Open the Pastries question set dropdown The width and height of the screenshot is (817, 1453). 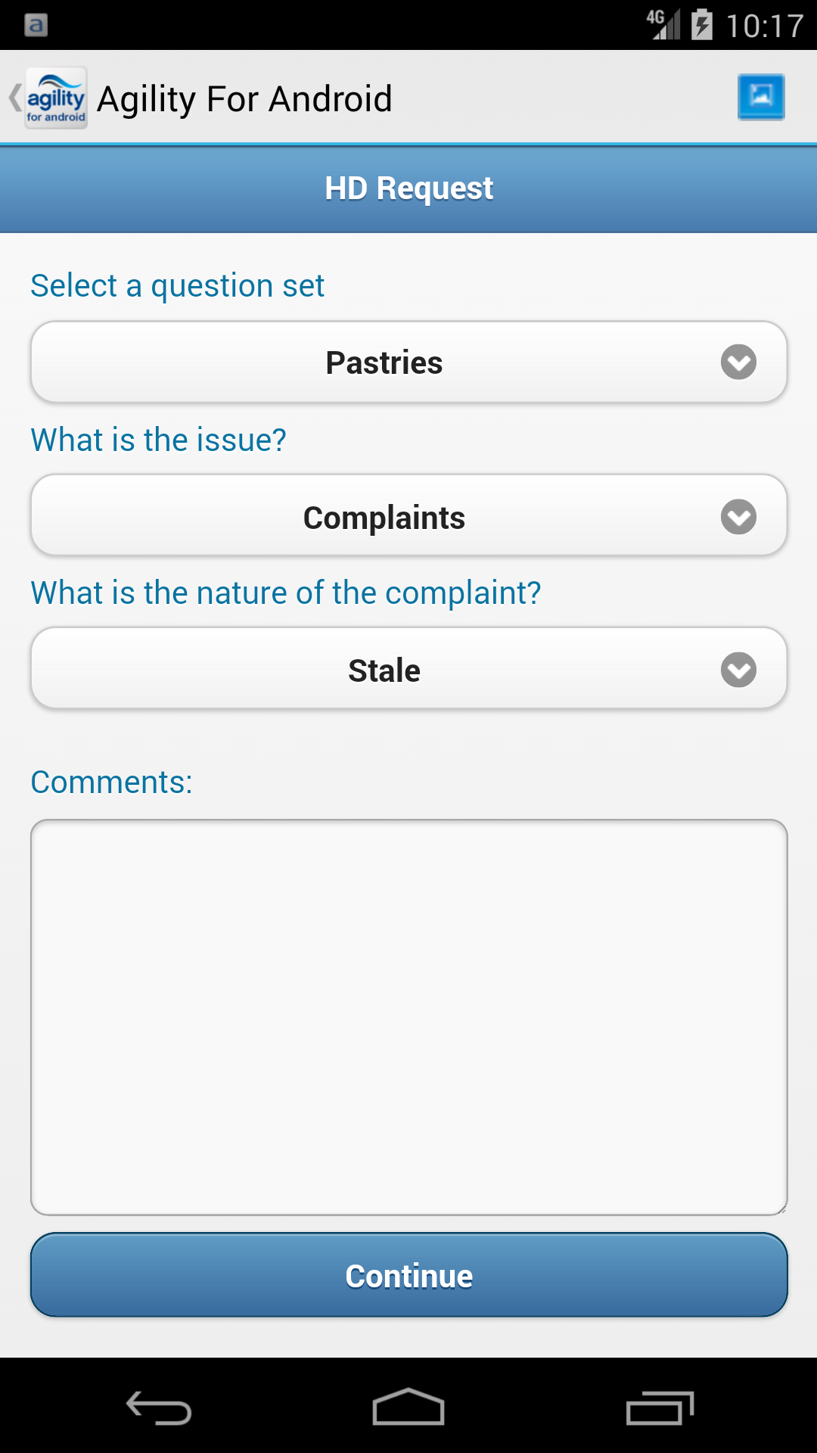[408, 362]
